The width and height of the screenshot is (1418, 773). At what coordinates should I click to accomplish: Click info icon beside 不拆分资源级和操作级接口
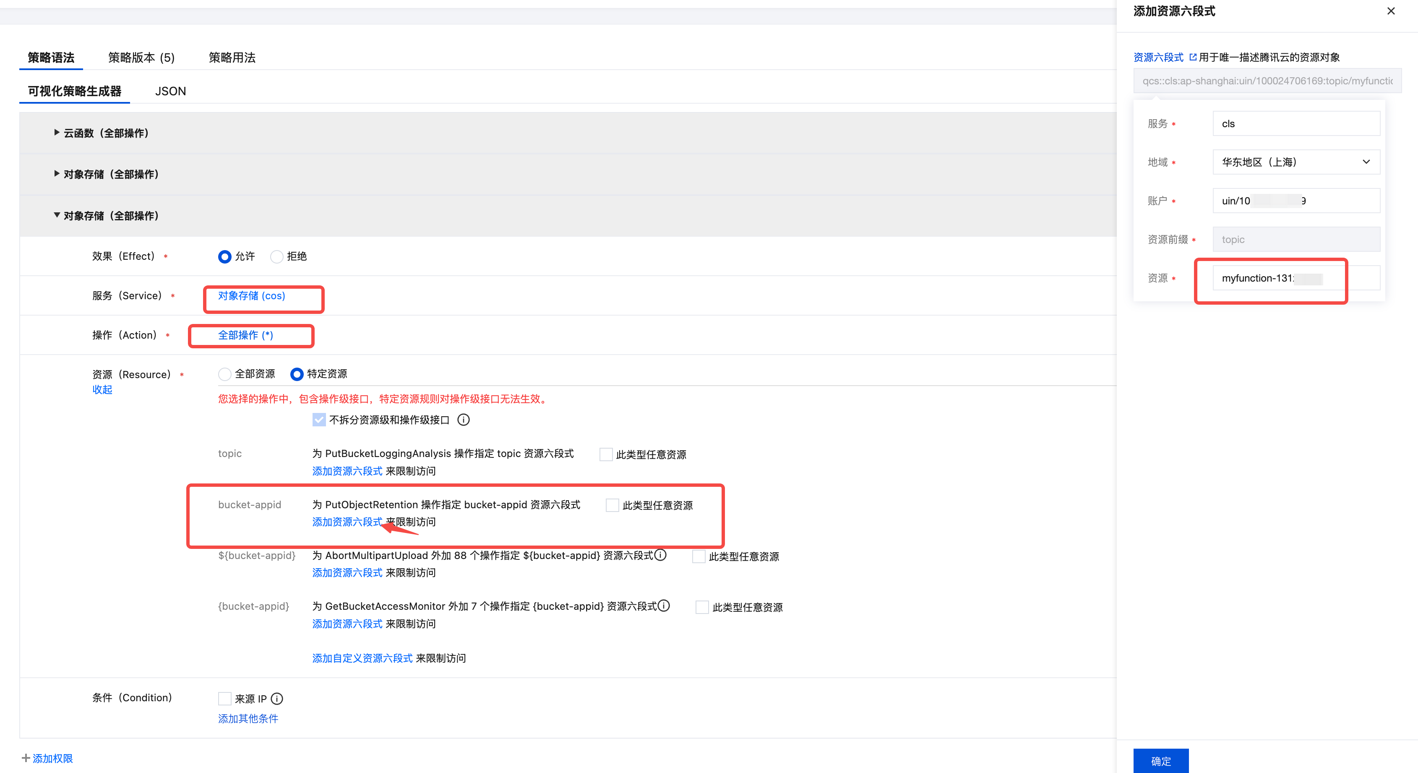coord(464,420)
